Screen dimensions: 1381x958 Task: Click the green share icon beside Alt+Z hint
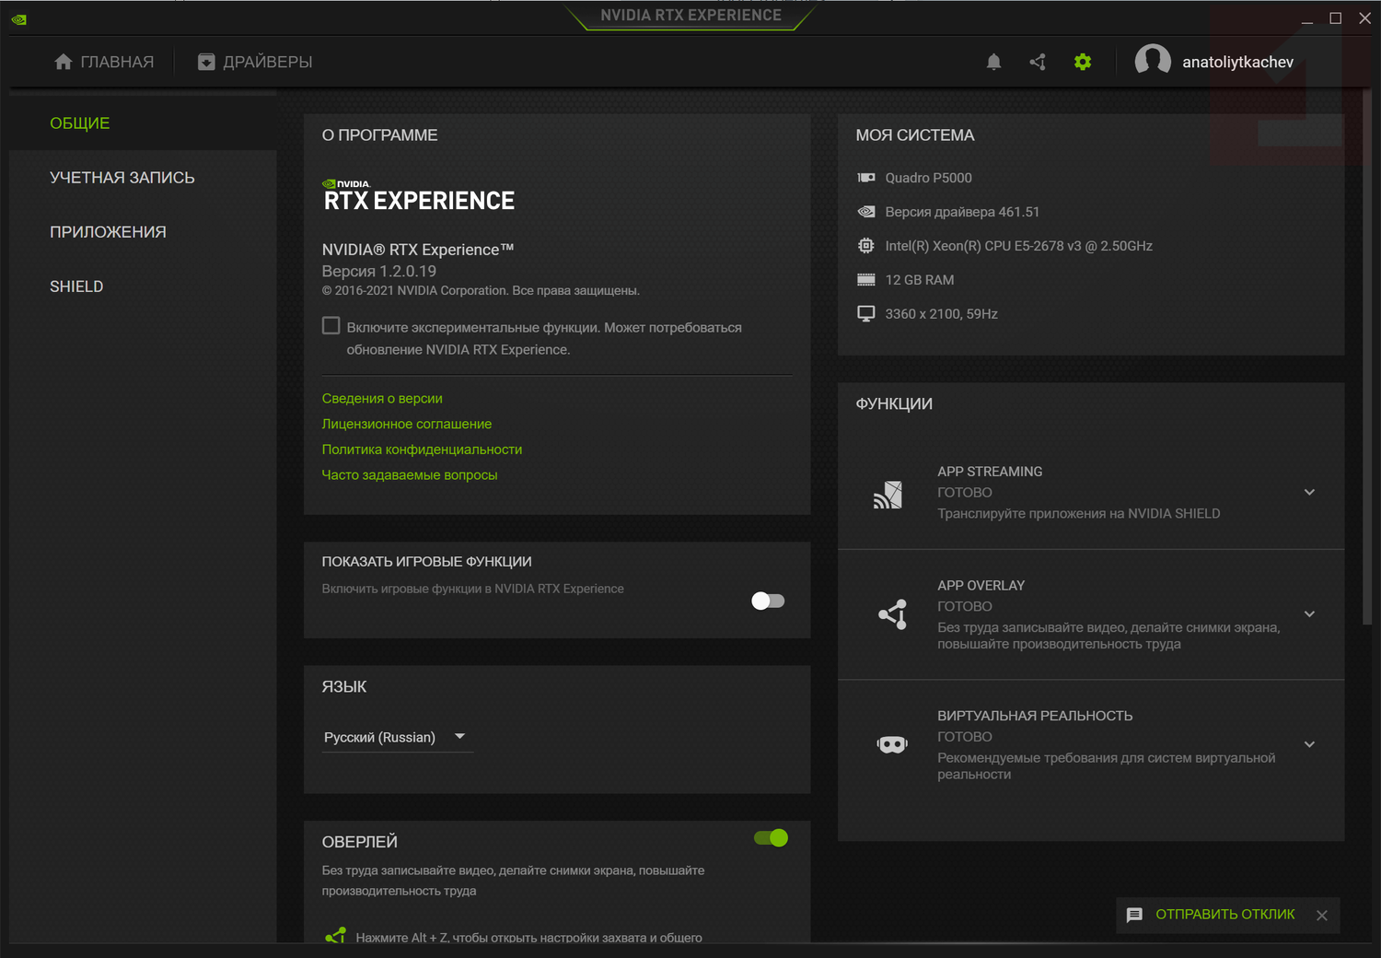point(336,936)
